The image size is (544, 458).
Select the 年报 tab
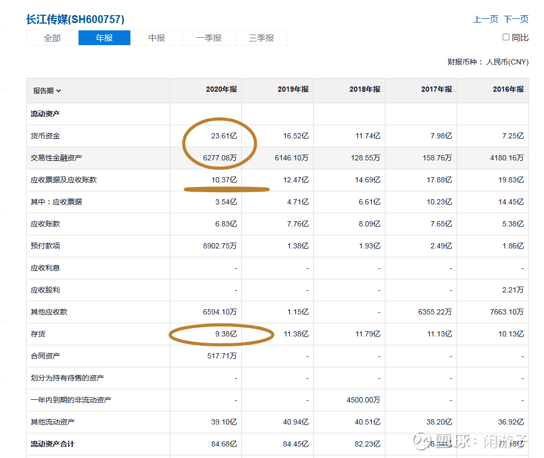tap(104, 38)
